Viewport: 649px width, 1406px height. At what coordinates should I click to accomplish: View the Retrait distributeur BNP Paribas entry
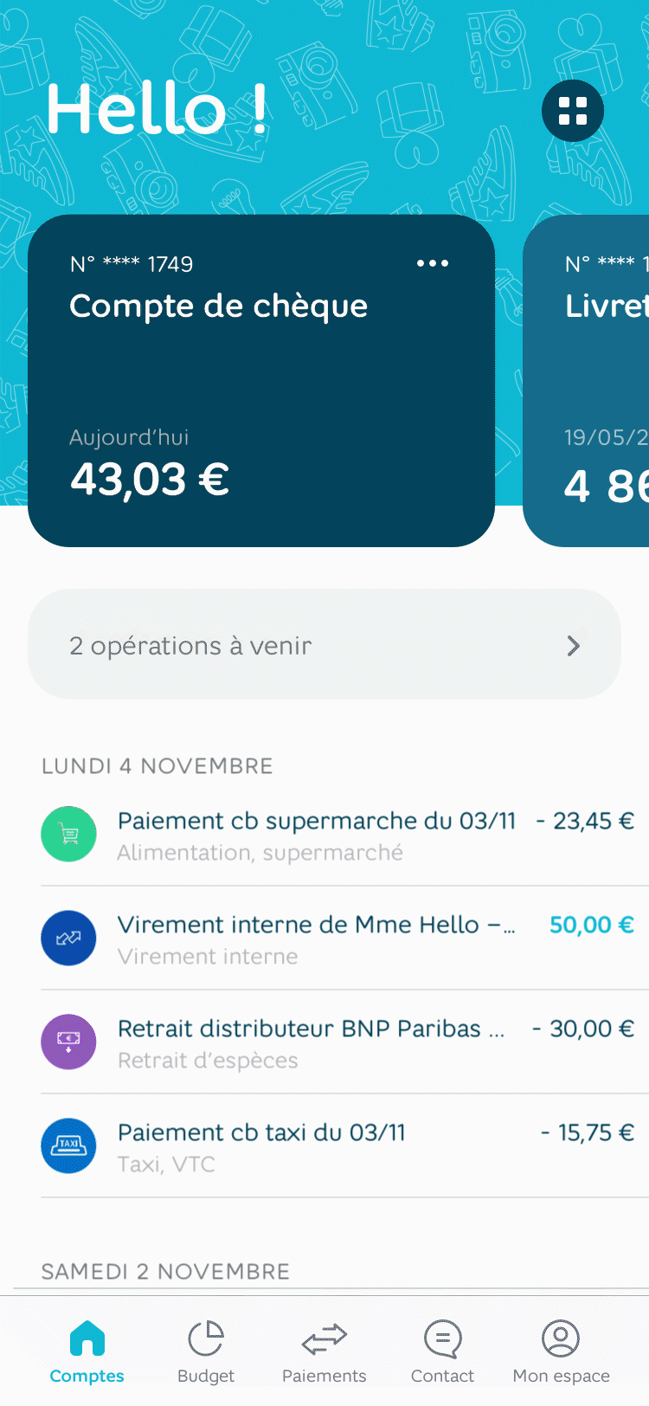click(x=312, y=1029)
